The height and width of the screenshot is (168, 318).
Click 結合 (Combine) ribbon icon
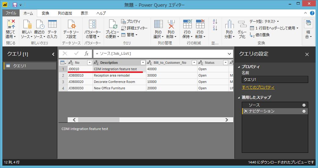coord(308,23)
